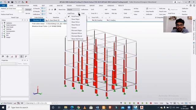This screenshot has height=110, width=196.
Task: Open AutoCAD from the taskbar
Action: point(141,107)
